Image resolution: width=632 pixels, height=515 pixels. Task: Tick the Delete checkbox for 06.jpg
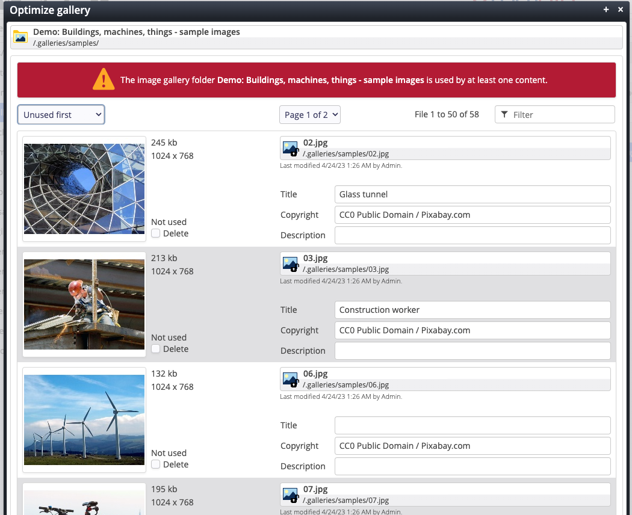click(155, 464)
